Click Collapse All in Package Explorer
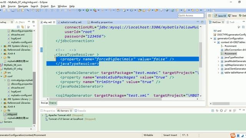246x138 pixels. tap(18, 27)
